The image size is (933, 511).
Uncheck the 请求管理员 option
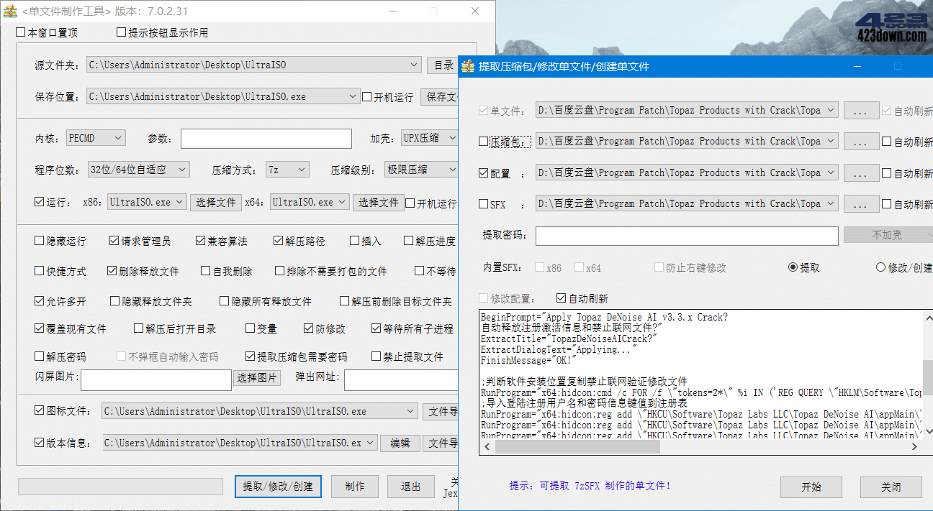click(x=114, y=241)
